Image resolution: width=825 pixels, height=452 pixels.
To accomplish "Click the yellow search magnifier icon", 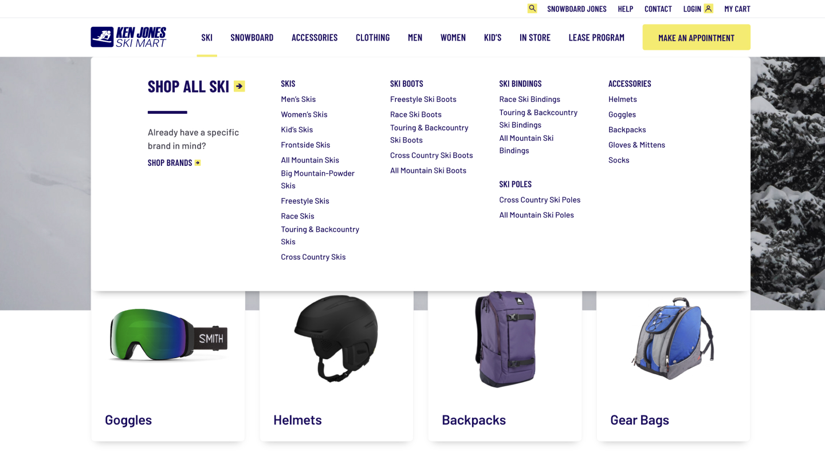I will tap(532, 9).
